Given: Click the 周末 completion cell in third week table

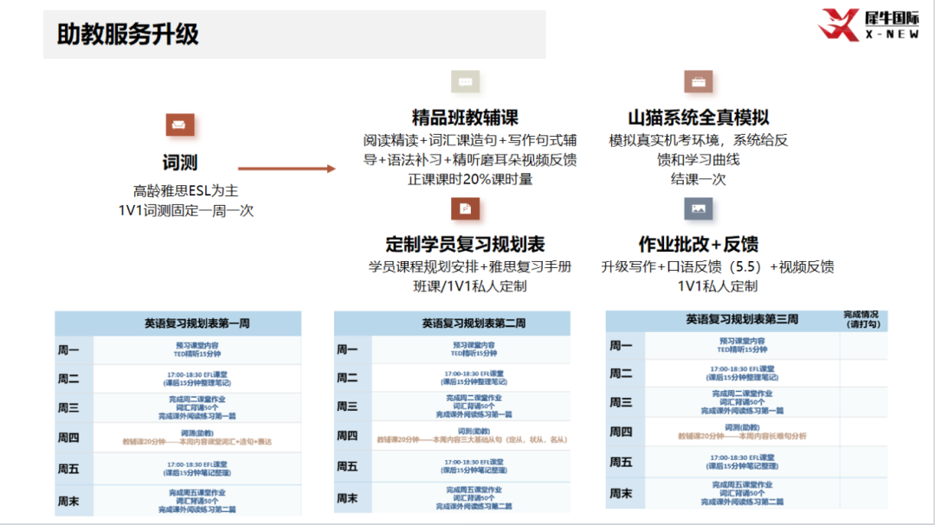Looking at the screenshot, I should click(x=863, y=493).
